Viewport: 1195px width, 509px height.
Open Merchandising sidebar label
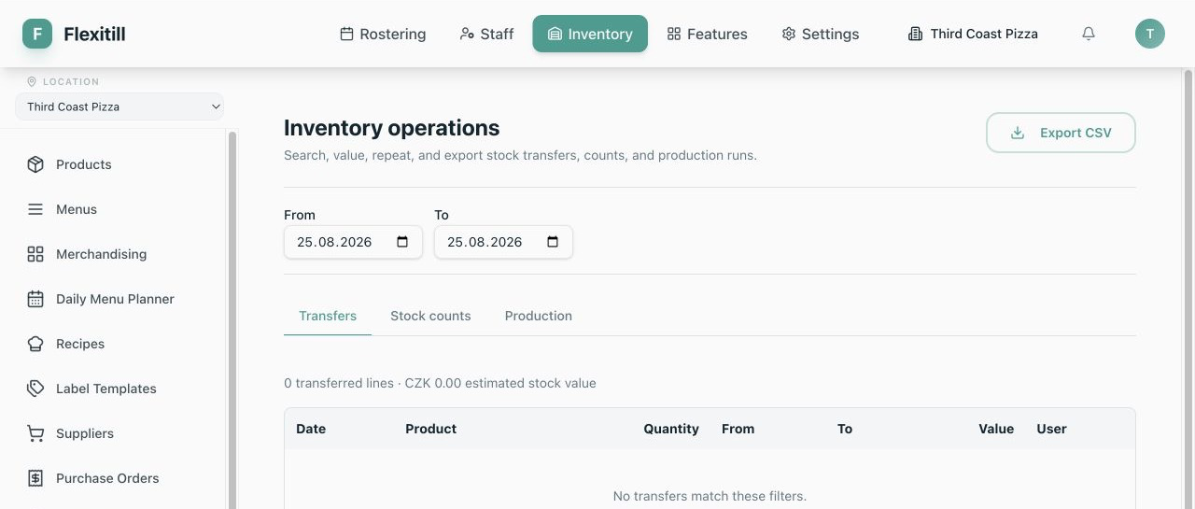click(101, 254)
